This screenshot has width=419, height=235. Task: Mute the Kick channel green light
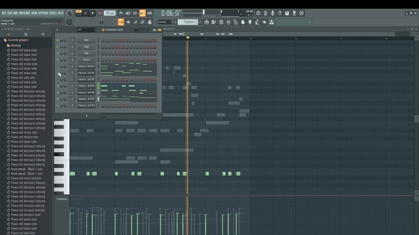(58, 40)
